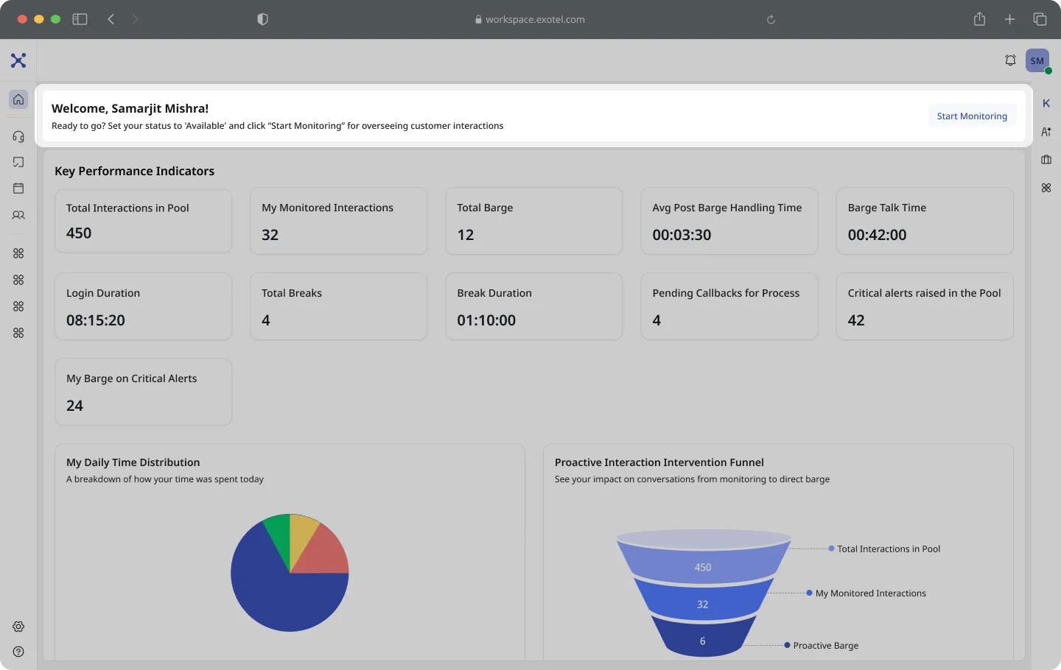Click the green slice of the pie chart
The image size is (1061, 670).
coord(280,534)
